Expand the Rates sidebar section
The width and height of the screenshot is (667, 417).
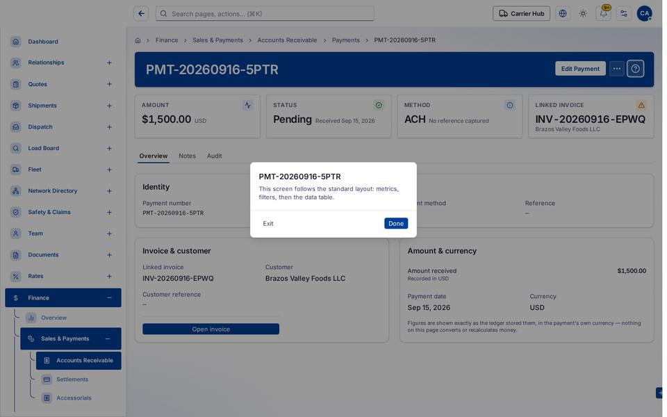tap(109, 276)
